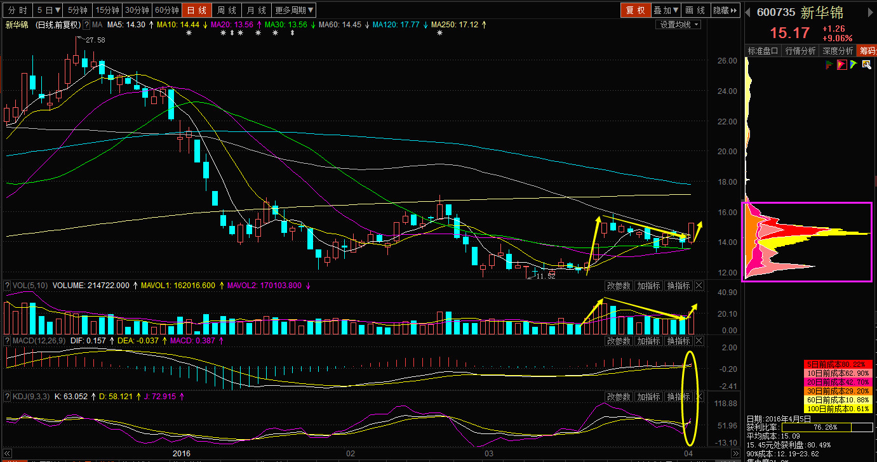Select the red flag chip view icon
Screen dimensions: 877x462
pyautogui.click(x=841, y=65)
